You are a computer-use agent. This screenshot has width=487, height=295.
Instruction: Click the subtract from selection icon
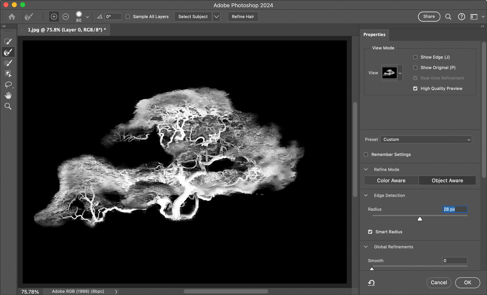pos(65,17)
